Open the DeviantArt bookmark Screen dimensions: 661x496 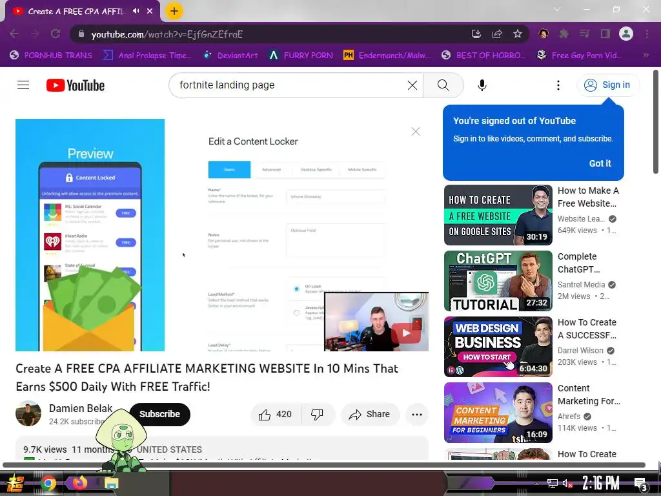[x=230, y=56]
